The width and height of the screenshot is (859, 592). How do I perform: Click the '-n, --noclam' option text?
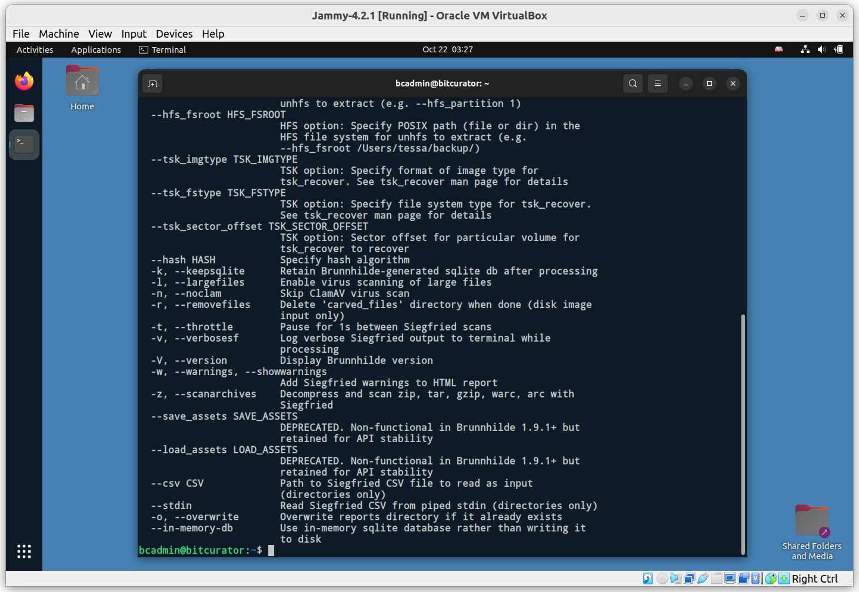pos(186,293)
